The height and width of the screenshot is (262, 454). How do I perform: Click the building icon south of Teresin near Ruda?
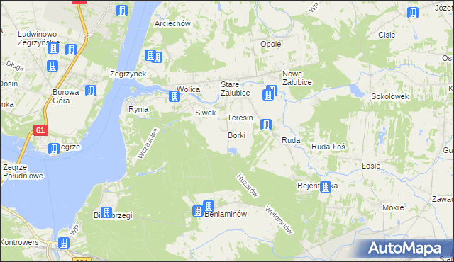(x=266, y=125)
